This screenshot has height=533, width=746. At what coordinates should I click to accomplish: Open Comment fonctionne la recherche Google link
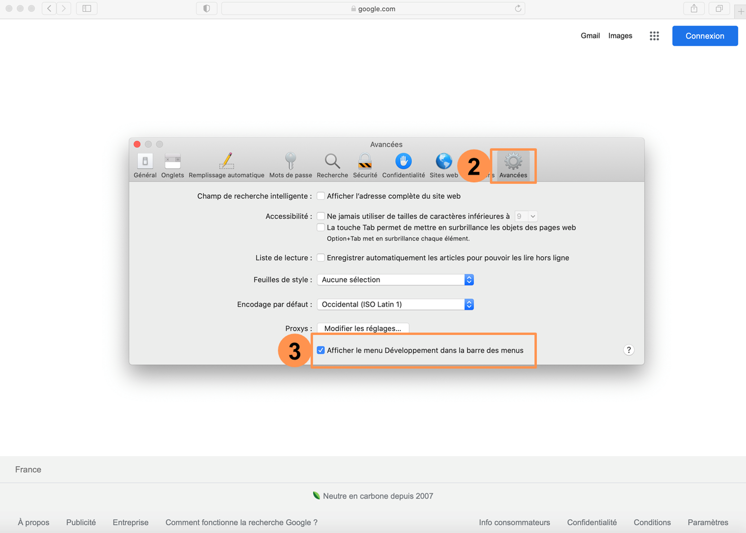click(242, 523)
